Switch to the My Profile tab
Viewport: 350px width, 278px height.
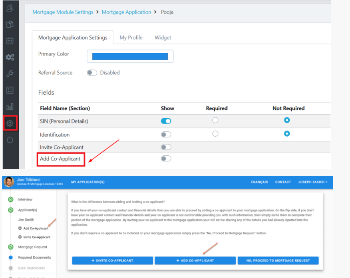coord(131,38)
